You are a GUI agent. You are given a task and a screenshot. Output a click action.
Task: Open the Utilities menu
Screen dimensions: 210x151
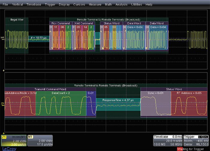click(x=136, y=5)
